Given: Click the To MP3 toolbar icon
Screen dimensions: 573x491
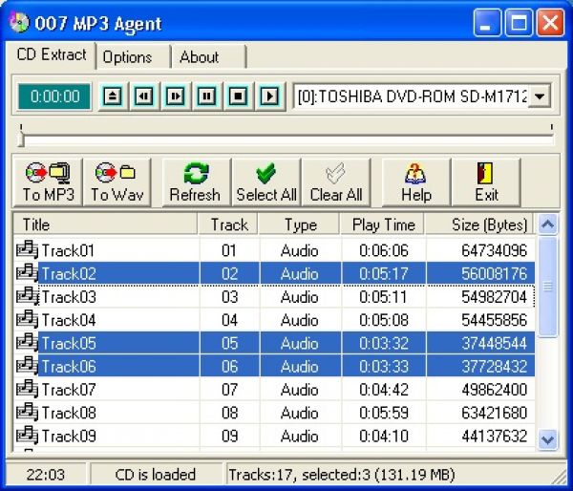Looking at the screenshot, I should point(48,181).
